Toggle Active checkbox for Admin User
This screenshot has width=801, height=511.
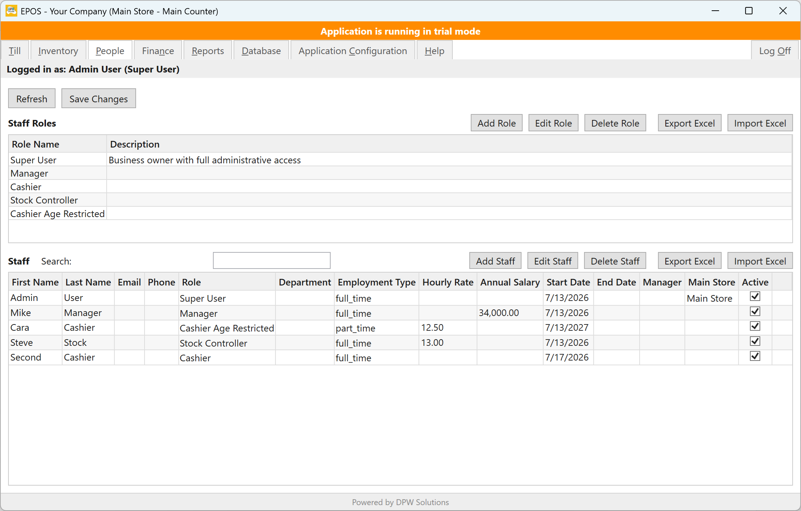(x=755, y=297)
